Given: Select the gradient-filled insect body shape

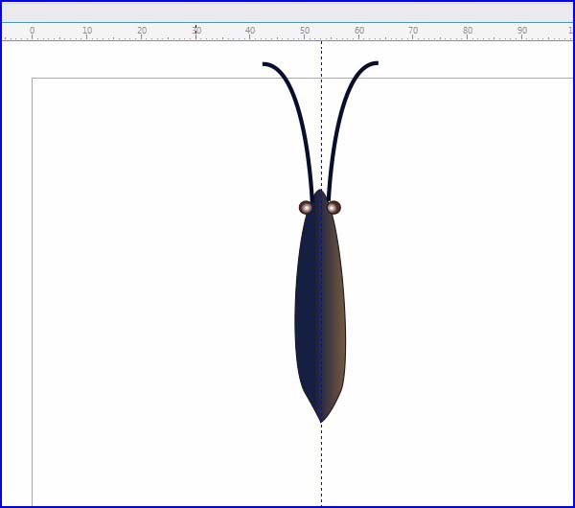Looking at the screenshot, I should 320,306.
